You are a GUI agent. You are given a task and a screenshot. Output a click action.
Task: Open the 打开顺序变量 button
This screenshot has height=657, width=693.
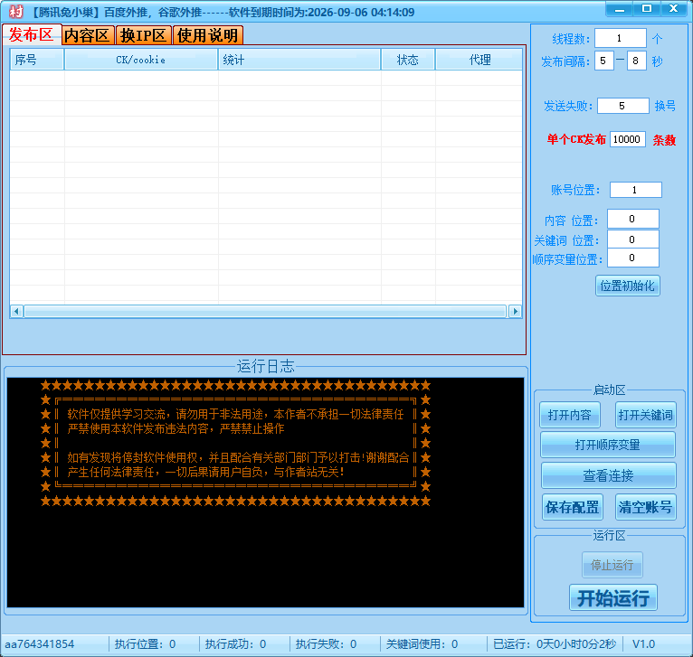pos(608,445)
